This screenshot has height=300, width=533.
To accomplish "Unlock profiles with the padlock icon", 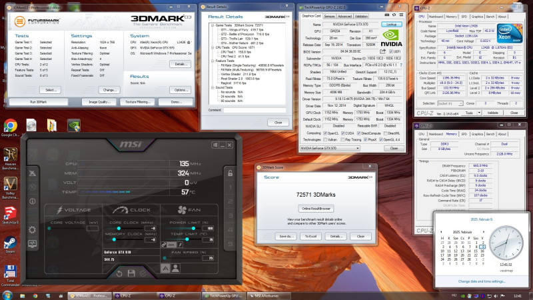I will point(230,173).
